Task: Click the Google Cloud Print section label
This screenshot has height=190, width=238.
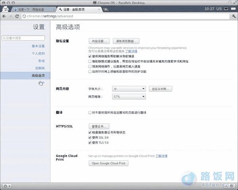Action: (67, 158)
